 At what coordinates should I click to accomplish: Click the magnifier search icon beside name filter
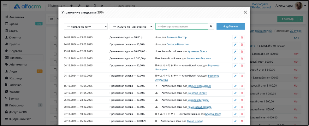click(211, 26)
